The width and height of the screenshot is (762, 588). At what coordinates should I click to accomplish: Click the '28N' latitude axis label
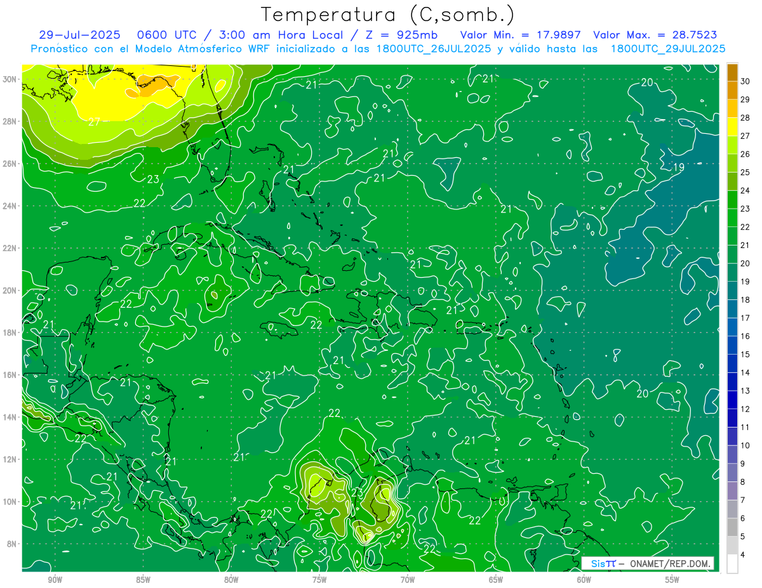10,121
